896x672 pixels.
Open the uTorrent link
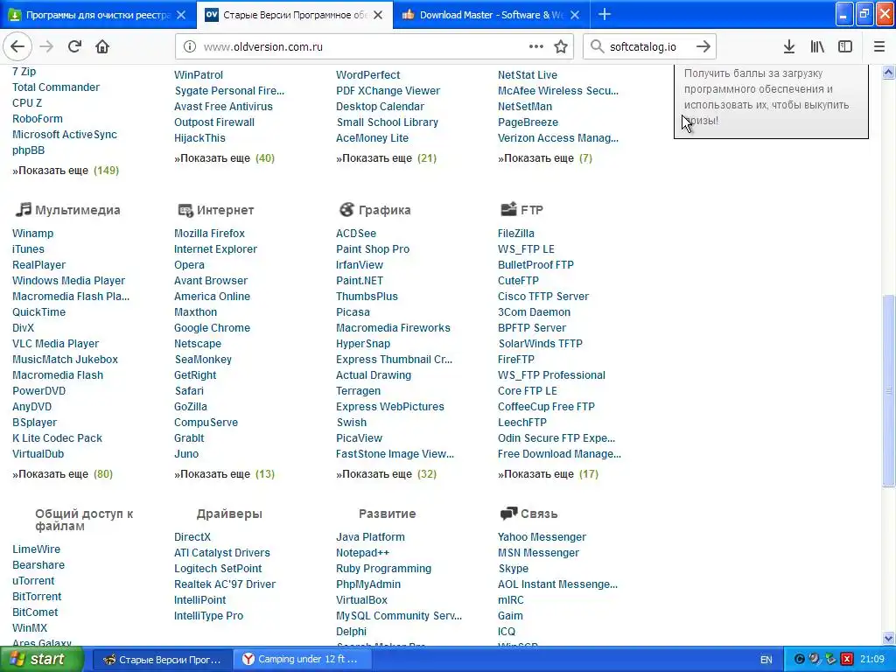[33, 581]
